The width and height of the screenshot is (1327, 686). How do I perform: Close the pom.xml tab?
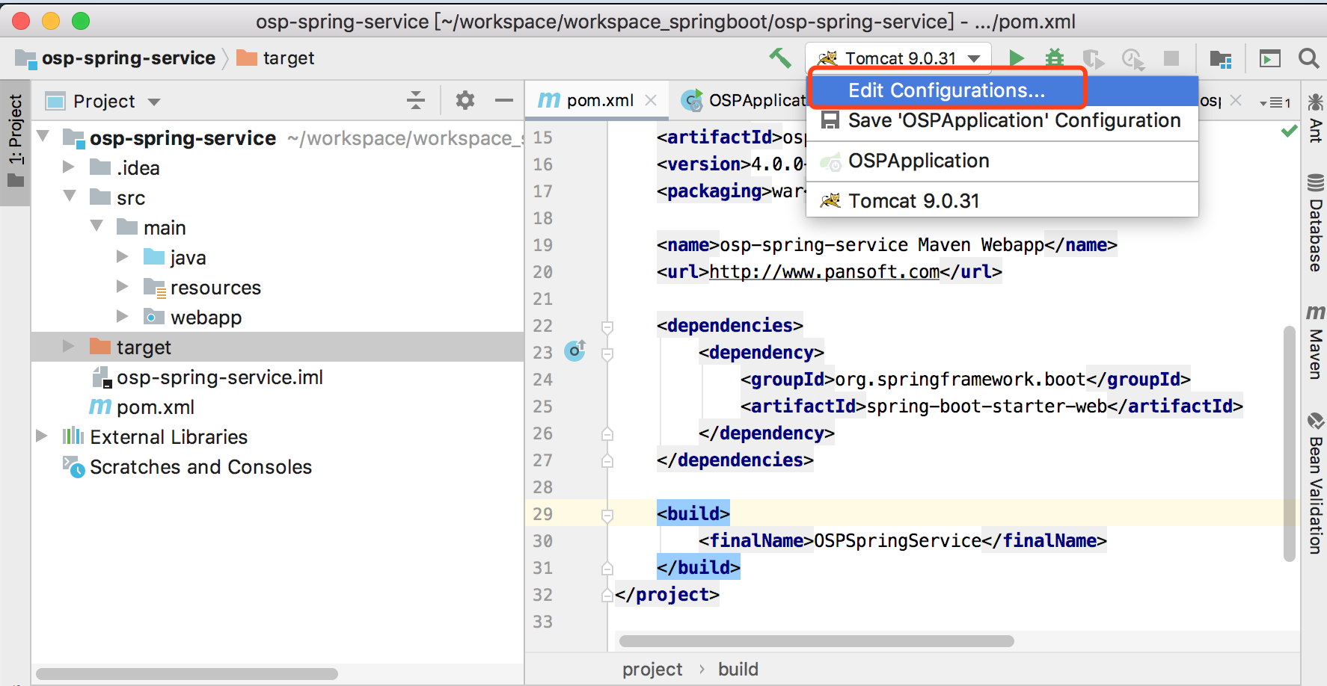pos(651,100)
